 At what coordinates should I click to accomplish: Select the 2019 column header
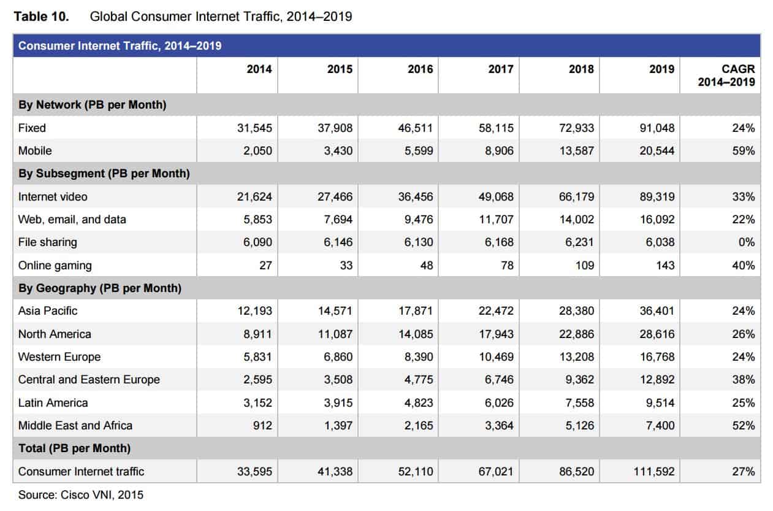661,69
